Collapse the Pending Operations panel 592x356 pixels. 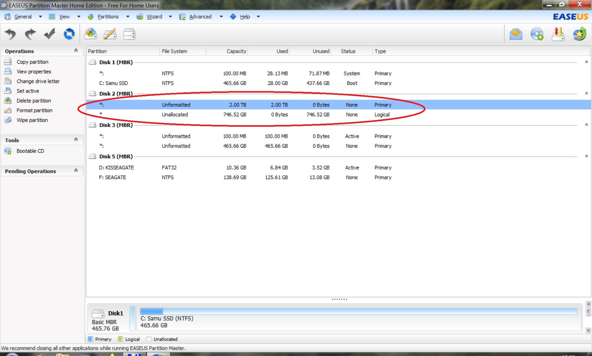tap(76, 170)
